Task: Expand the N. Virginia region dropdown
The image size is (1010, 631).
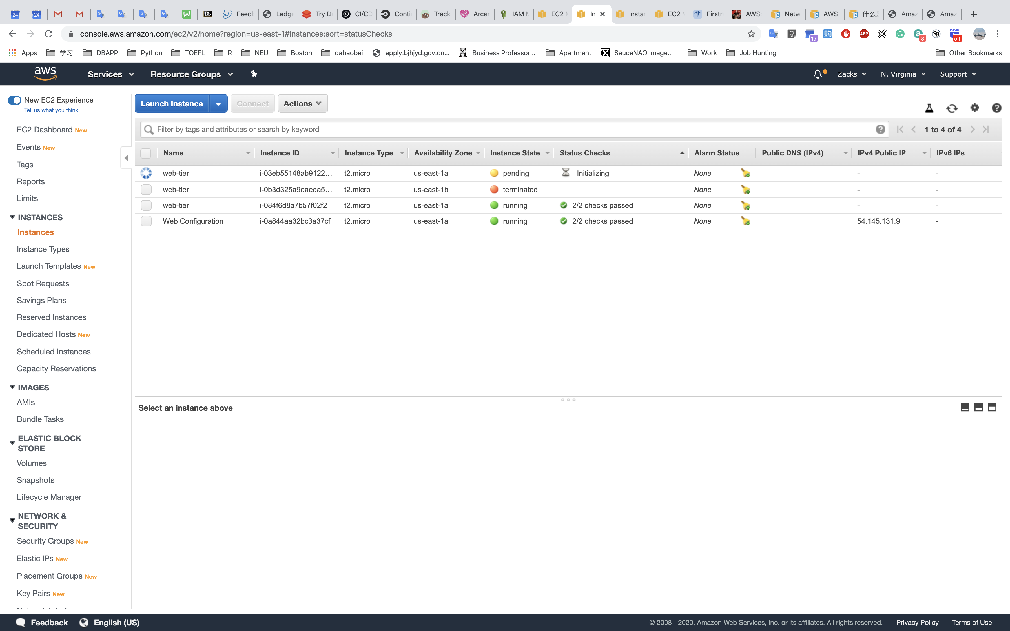Action: click(903, 74)
